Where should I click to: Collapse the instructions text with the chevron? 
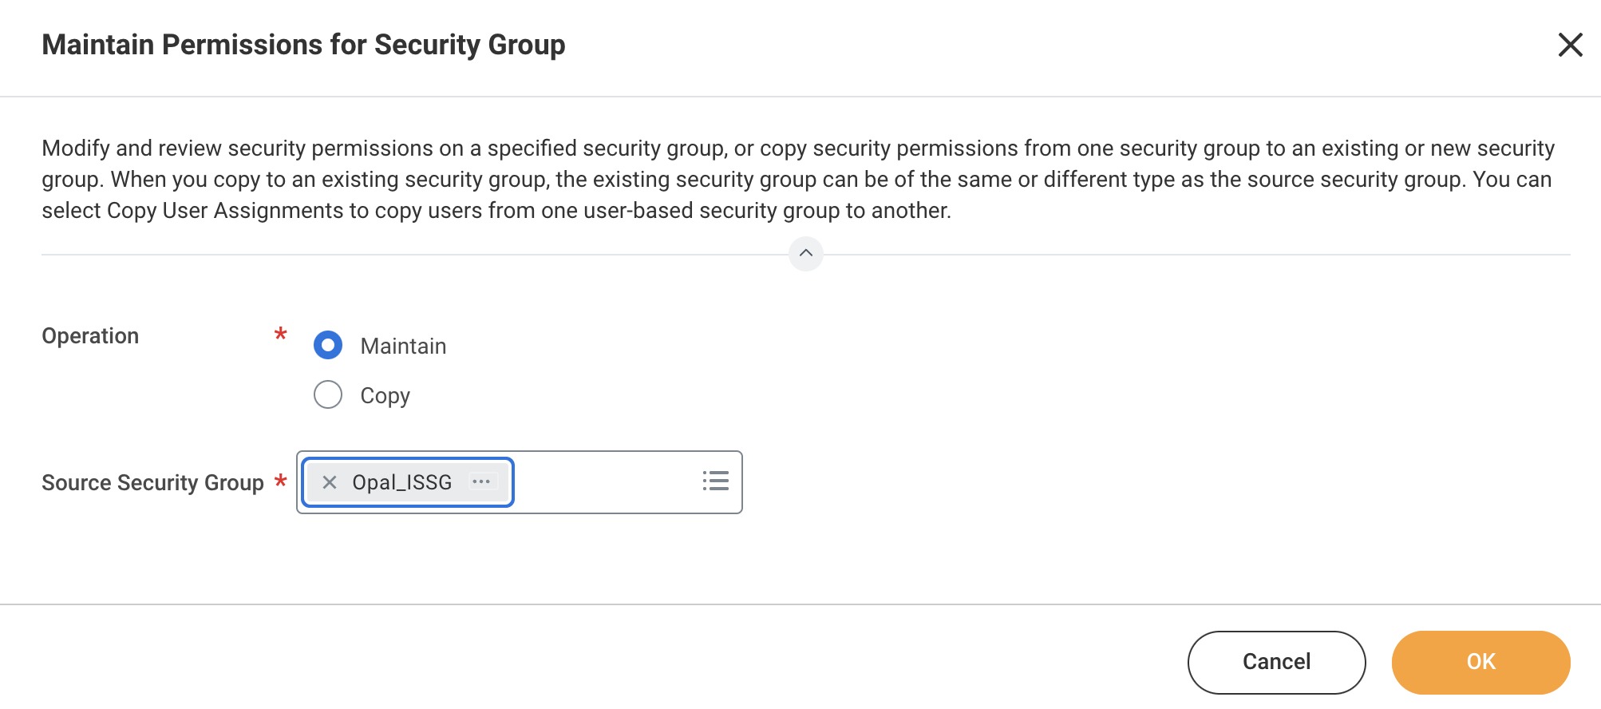tap(805, 254)
